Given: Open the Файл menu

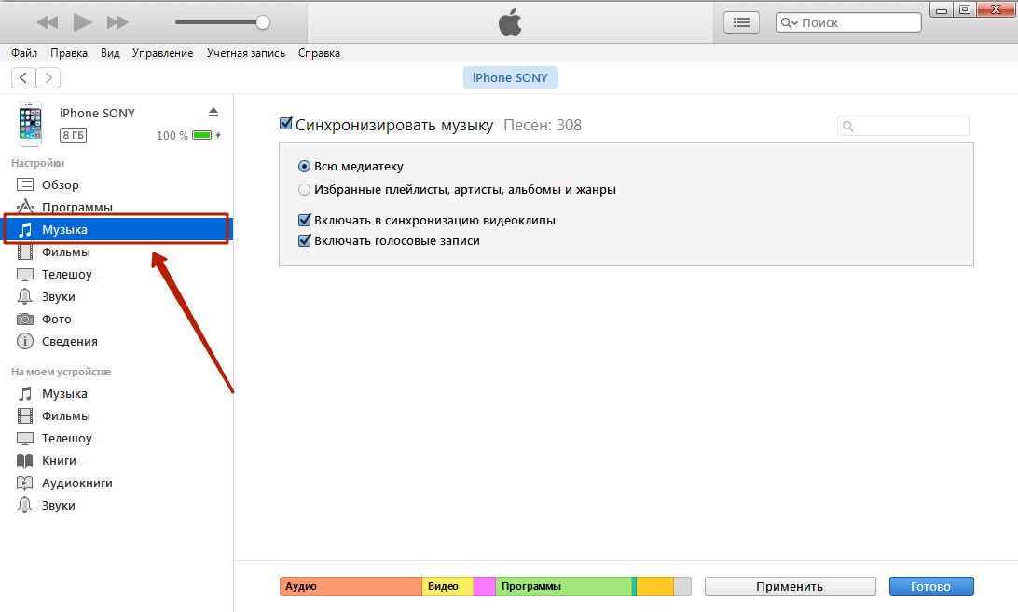Looking at the screenshot, I should coord(24,53).
